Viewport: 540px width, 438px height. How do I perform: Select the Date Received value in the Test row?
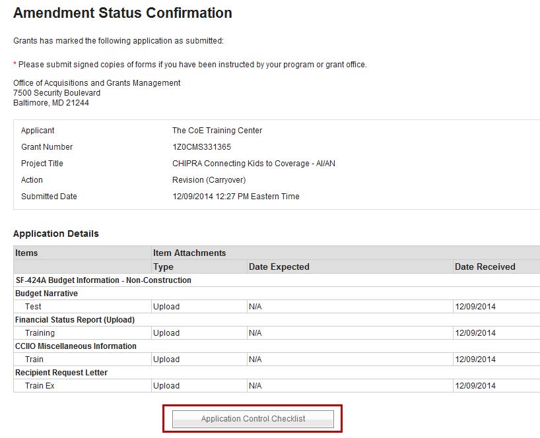[475, 307]
